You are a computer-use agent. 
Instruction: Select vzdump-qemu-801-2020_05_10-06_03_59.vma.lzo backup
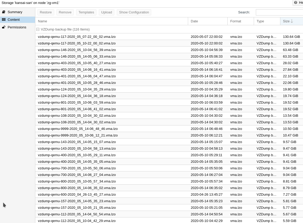(169, 102)
